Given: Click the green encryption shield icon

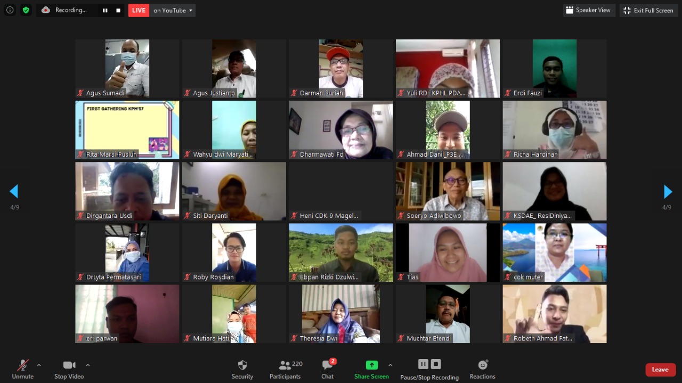Looking at the screenshot, I should [x=26, y=10].
